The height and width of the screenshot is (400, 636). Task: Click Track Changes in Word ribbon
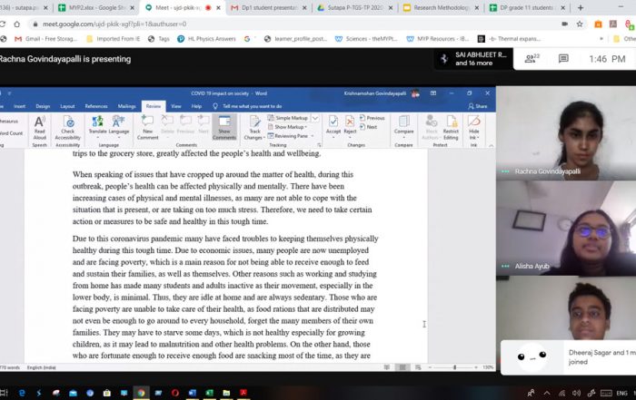[x=254, y=128]
